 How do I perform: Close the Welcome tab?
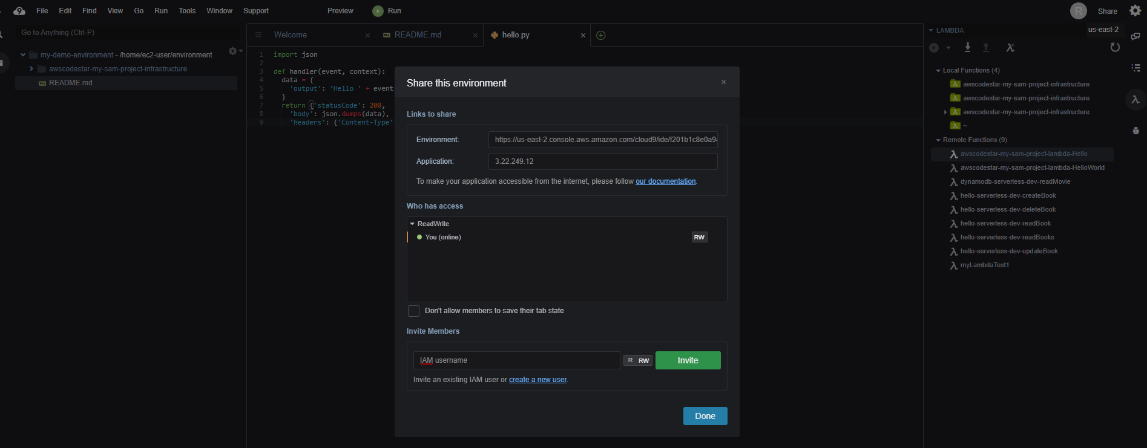(x=367, y=36)
